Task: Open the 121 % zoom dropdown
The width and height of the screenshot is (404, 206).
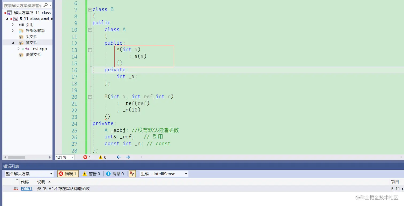Action: click(73, 157)
